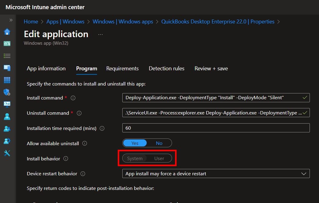Viewport: 319px width, 203px height.
Task: Switch to the Detection rules tab
Action: click(167, 68)
